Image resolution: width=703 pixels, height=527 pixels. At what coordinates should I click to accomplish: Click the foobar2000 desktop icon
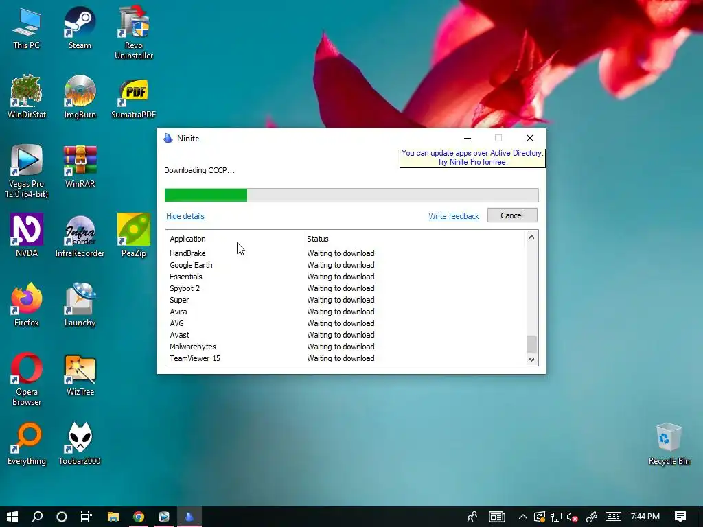pos(80,444)
